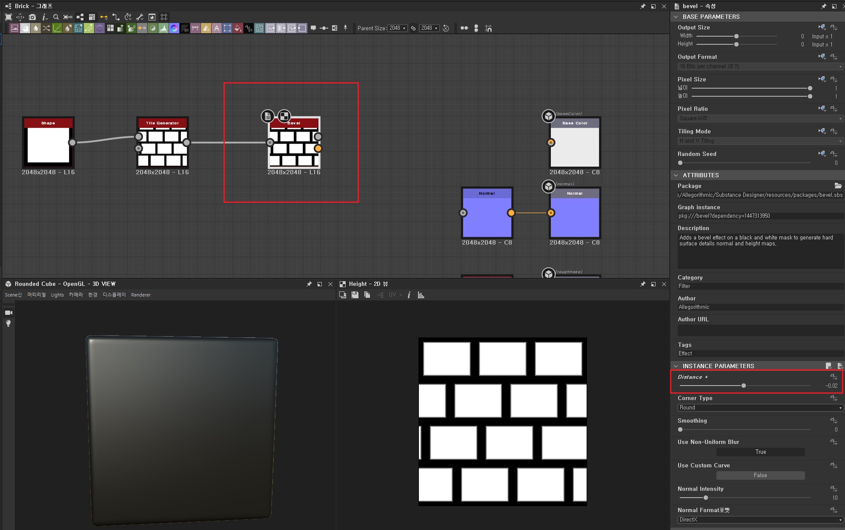
Task: Toggle Use Custom Curve False button
Action: [760, 475]
